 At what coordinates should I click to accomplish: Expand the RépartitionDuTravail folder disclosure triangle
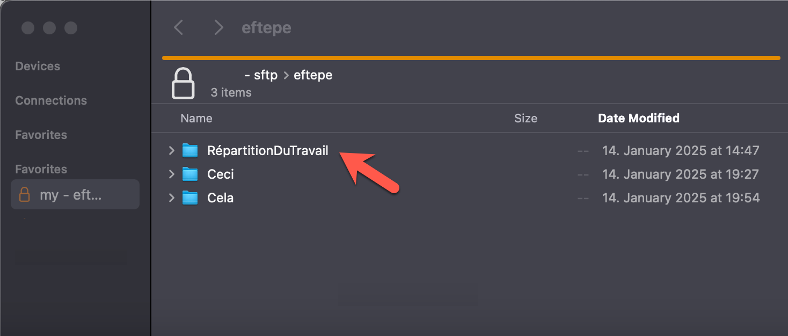171,150
